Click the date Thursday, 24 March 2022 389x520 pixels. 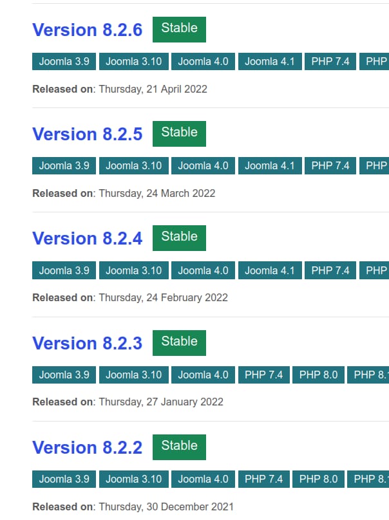157,193
